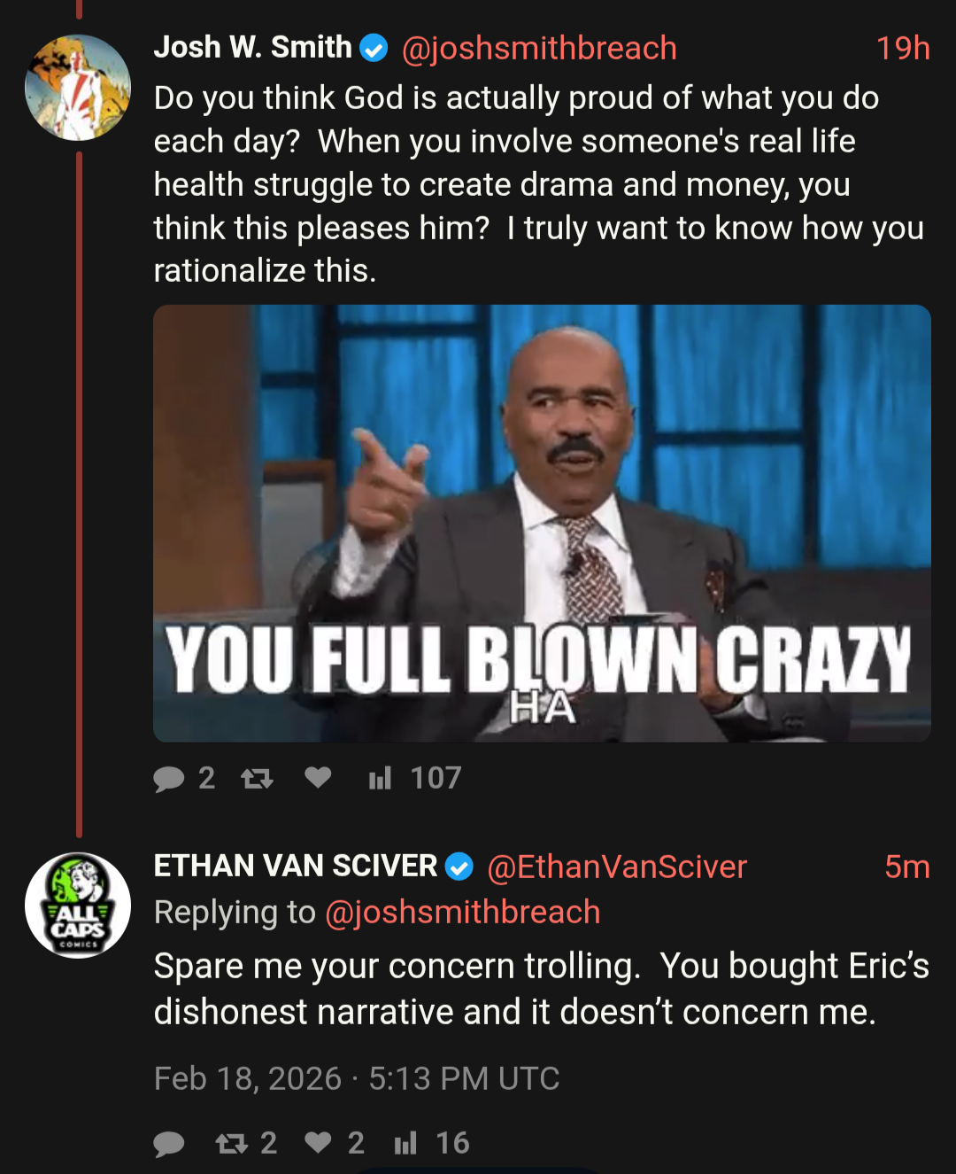Click the repost icon on Josh's post
Screen dimensions: 956x1174
257,779
